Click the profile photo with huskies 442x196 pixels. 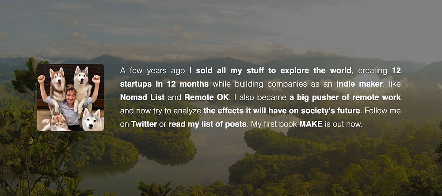point(71,97)
